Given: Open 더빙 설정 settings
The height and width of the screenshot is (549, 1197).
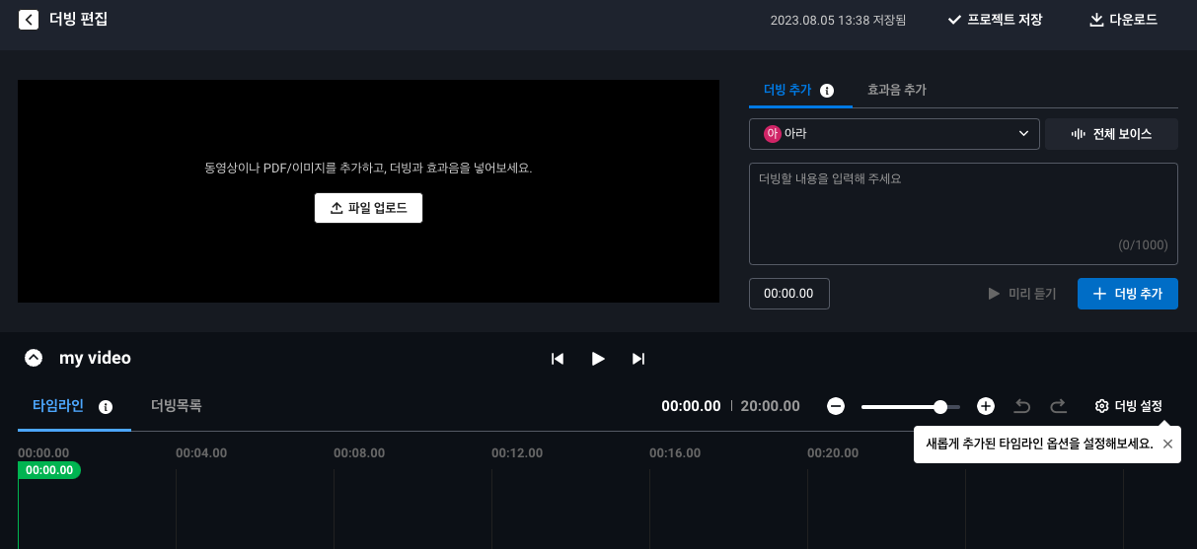Looking at the screenshot, I should tap(1129, 406).
